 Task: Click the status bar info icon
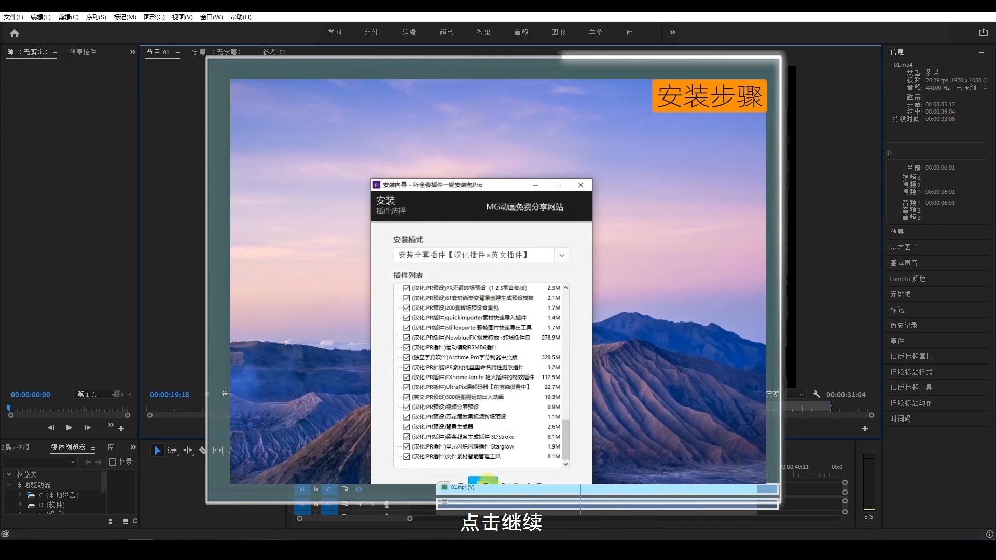990,534
